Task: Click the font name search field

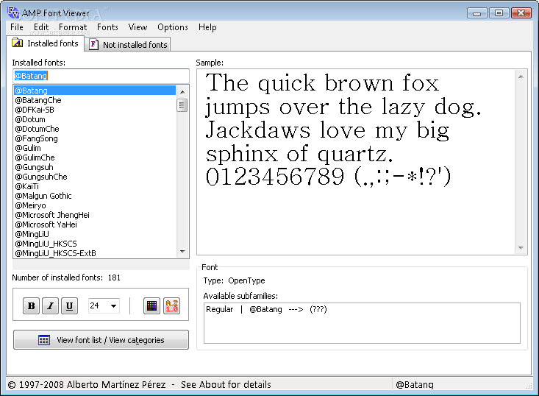Action: tap(101, 76)
